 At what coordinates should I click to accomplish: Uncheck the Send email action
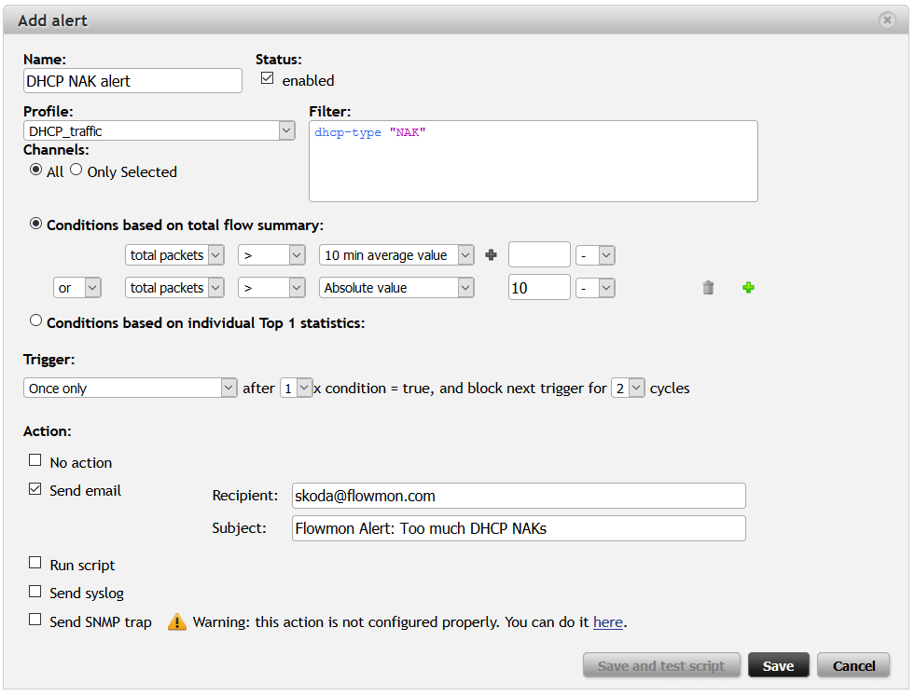click(x=35, y=489)
